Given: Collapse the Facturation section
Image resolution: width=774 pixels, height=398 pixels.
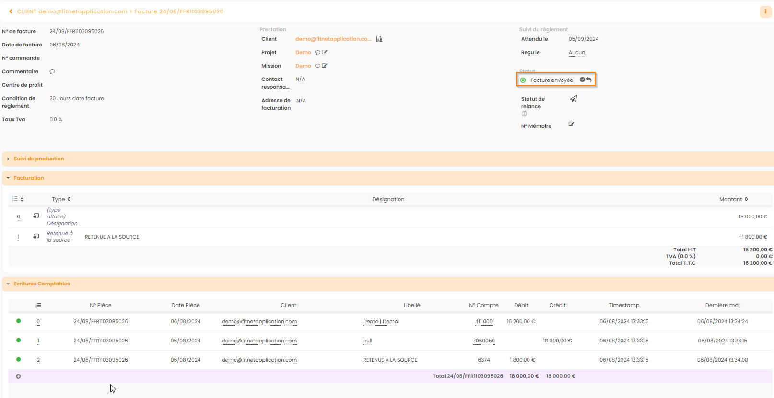Looking at the screenshot, I should pos(29,178).
